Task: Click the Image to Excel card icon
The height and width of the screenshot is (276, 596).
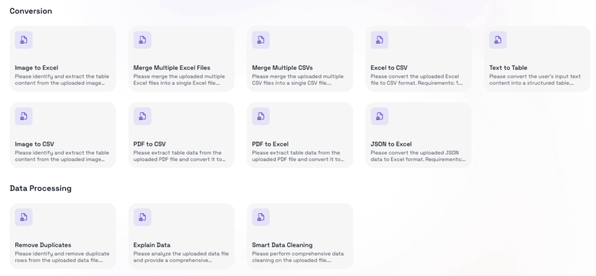Action: [23, 40]
